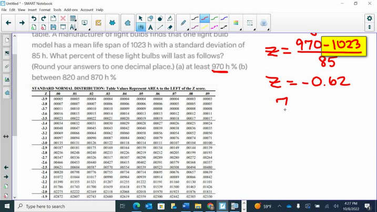This screenshot has height=212, width=377.
Task: Open the Help menu
Action: pos(99,10)
